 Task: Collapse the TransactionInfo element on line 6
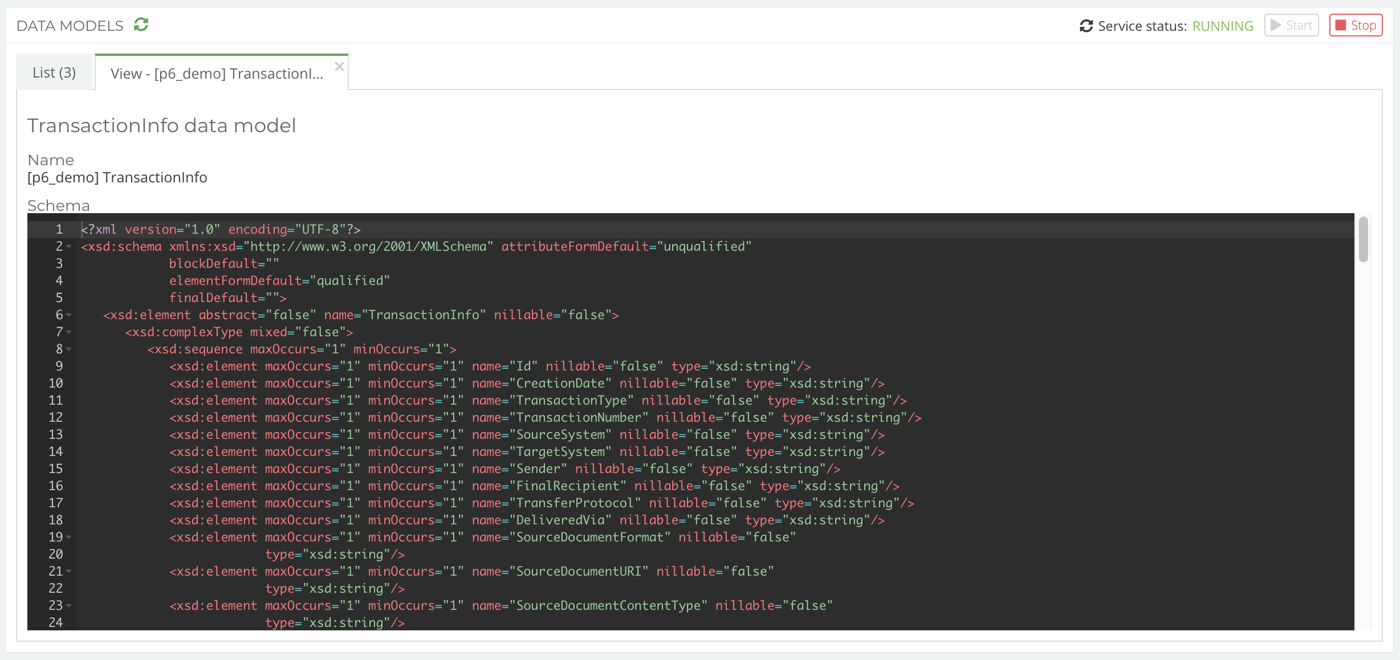click(69, 315)
